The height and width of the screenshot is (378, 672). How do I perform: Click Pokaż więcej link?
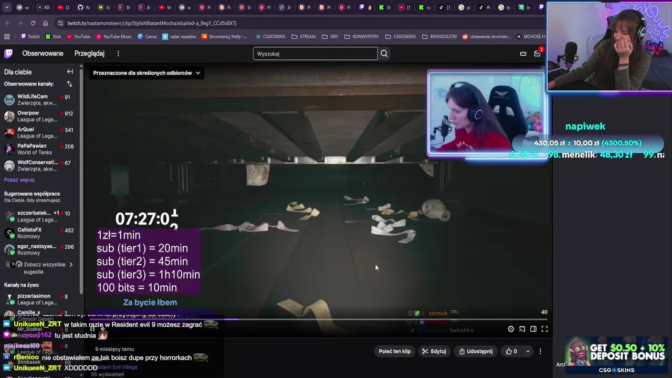19,180
